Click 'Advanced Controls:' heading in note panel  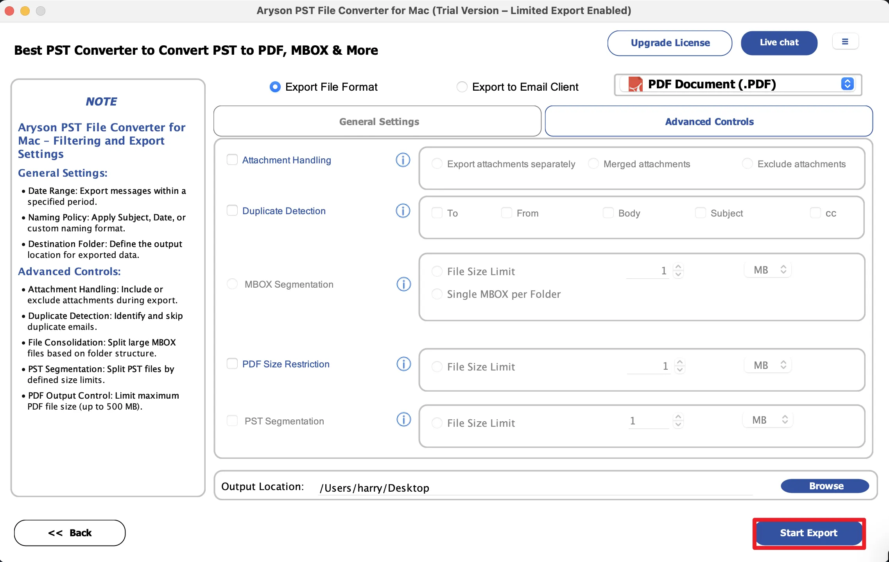(70, 272)
